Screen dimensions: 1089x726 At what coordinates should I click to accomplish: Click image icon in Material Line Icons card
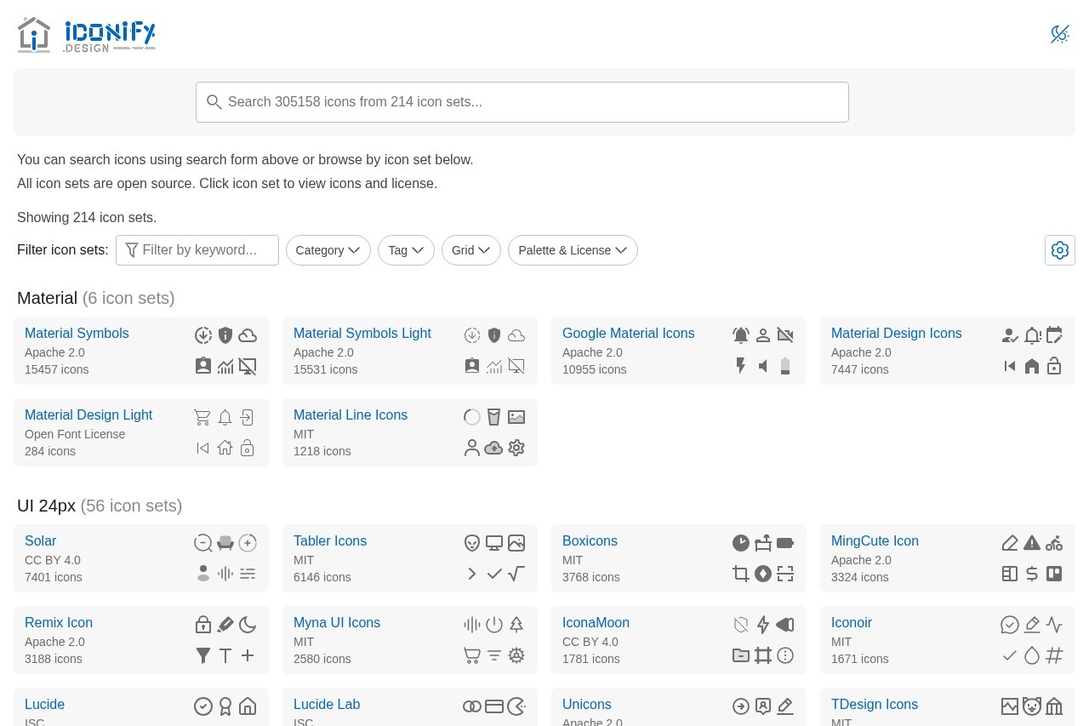pyautogui.click(x=516, y=417)
